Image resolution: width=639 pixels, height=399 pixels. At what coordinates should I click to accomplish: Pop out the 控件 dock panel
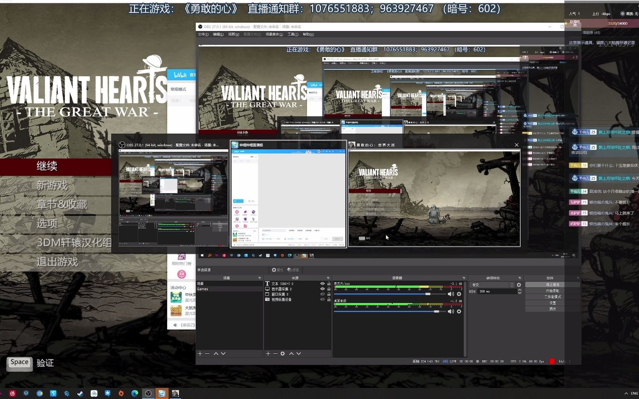578,278
